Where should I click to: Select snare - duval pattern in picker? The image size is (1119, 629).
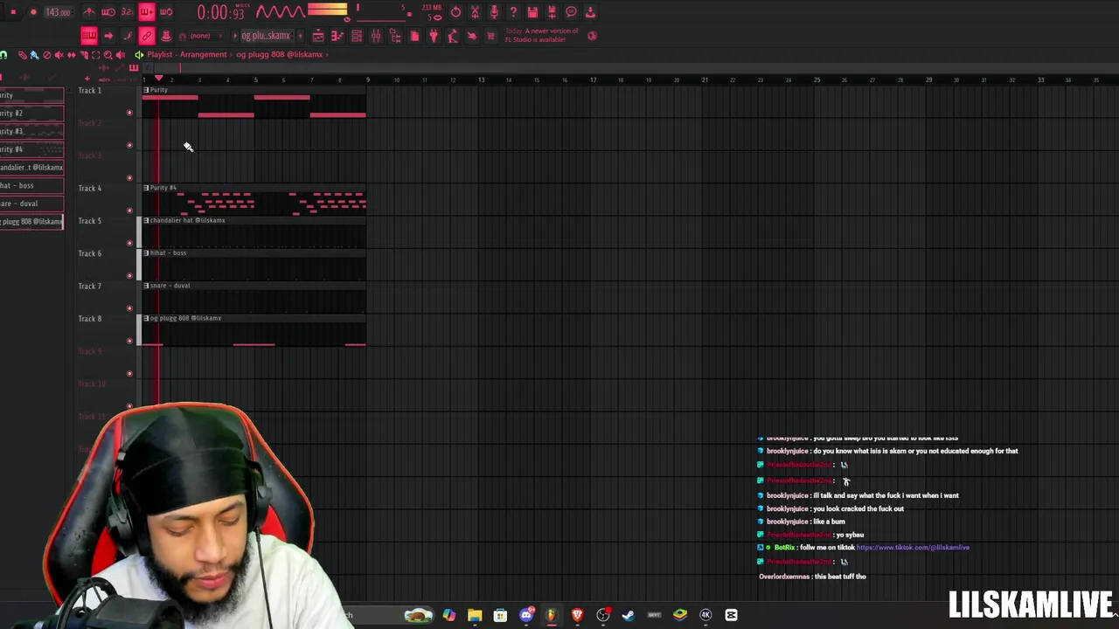point(31,204)
